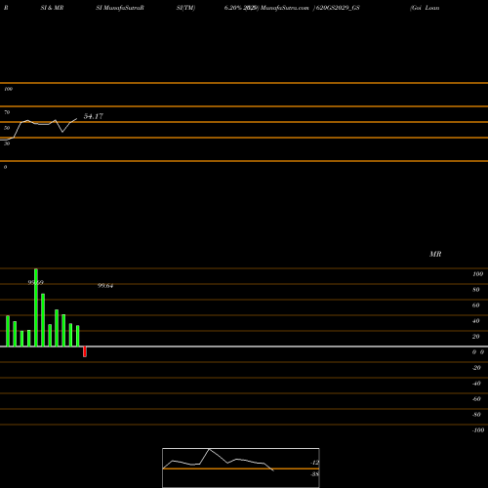Click the Goi Loan header text
Viewport: 488px width, 488px height.
pyautogui.click(x=425, y=8)
